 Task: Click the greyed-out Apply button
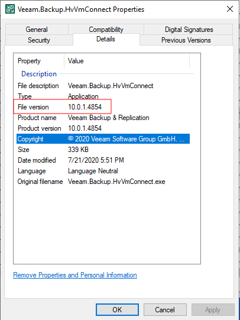click(213, 309)
